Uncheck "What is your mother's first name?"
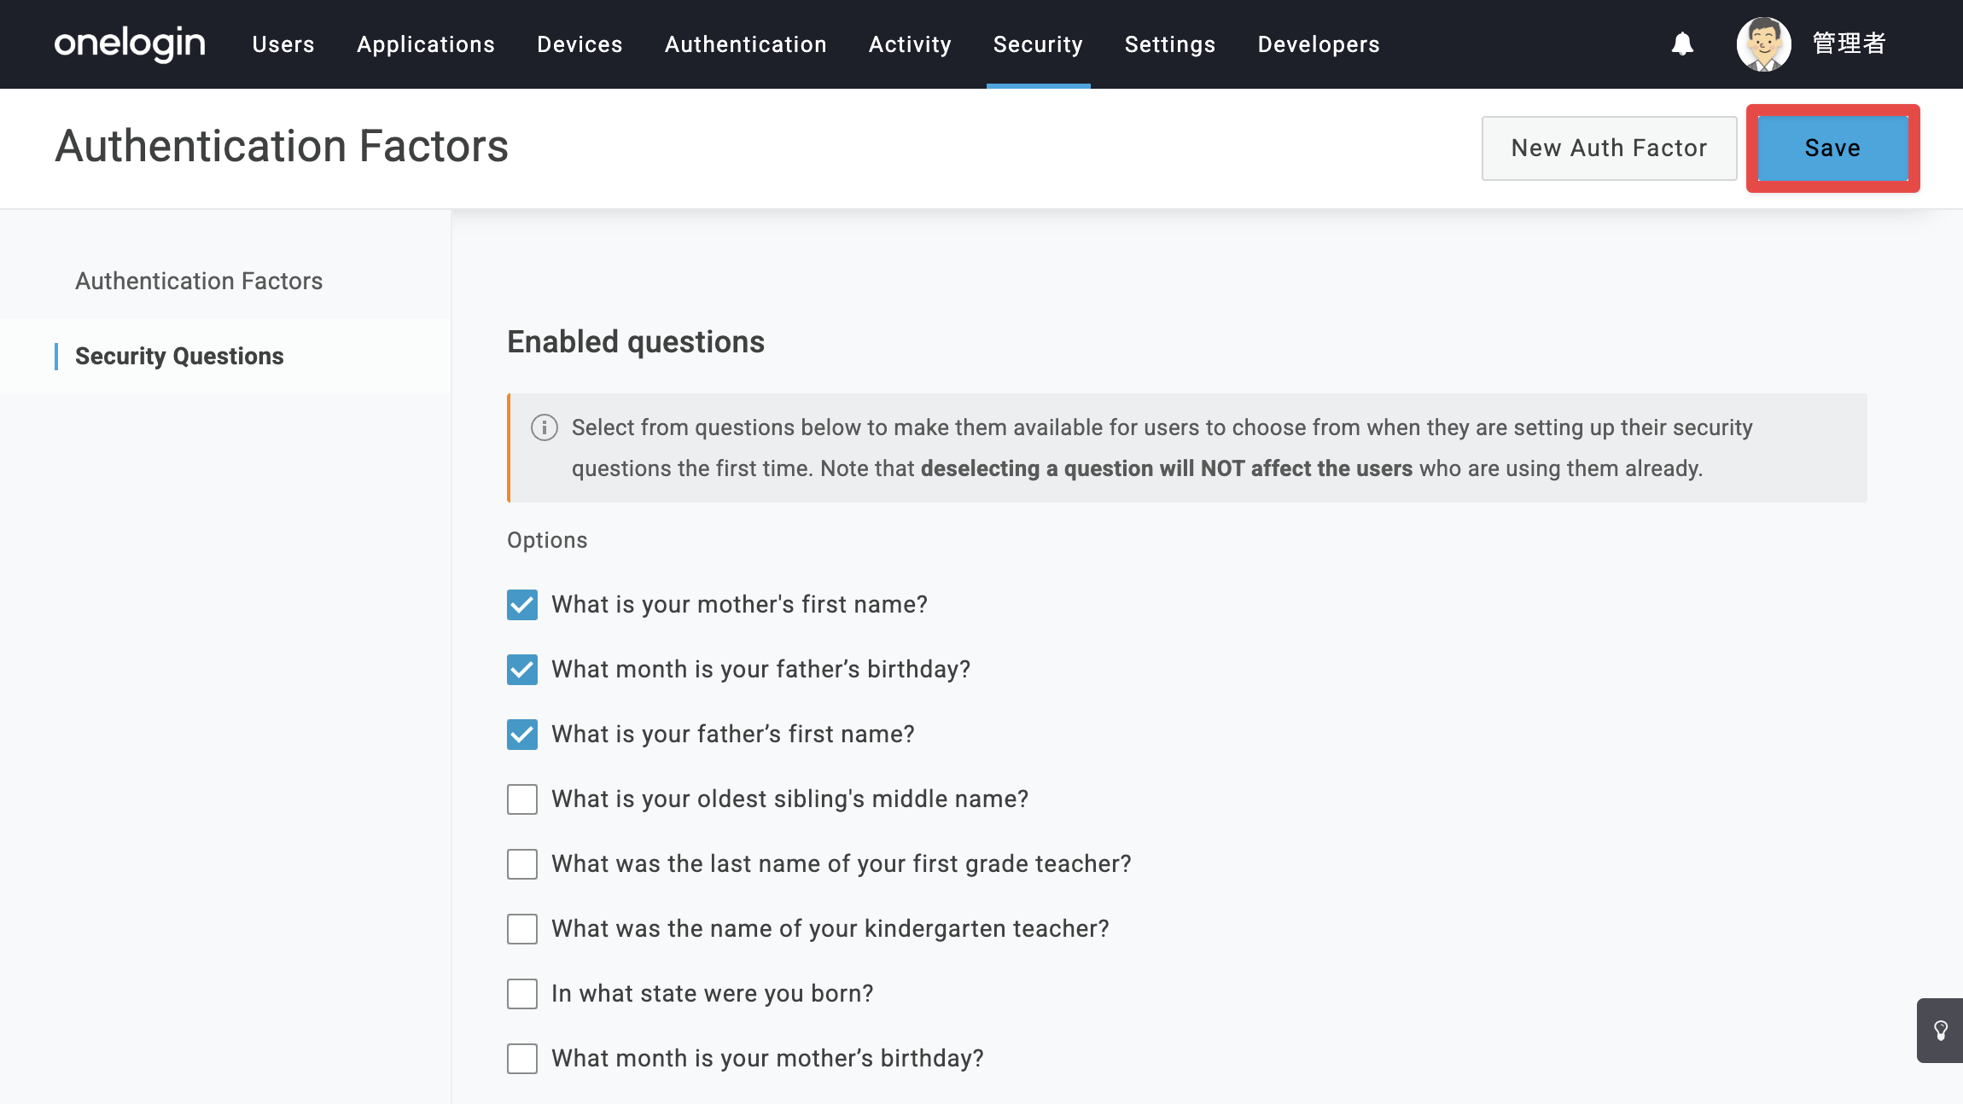The width and height of the screenshot is (1963, 1104). (x=522, y=605)
